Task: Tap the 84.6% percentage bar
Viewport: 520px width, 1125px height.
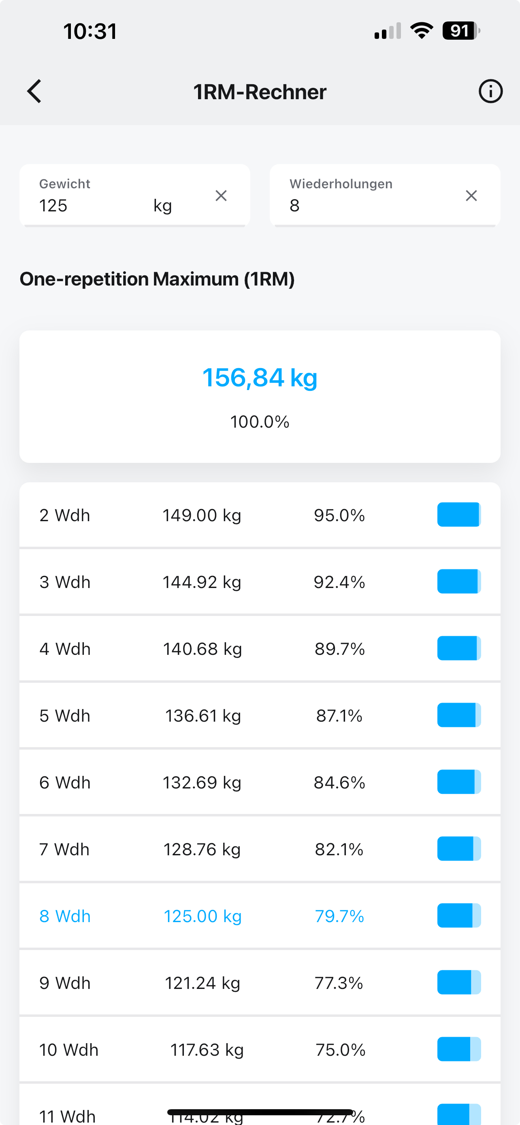Action: coord(459,782)
